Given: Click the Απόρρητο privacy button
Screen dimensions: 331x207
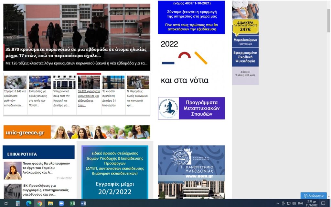Looking at the screenshot, I should click(314, 196).
